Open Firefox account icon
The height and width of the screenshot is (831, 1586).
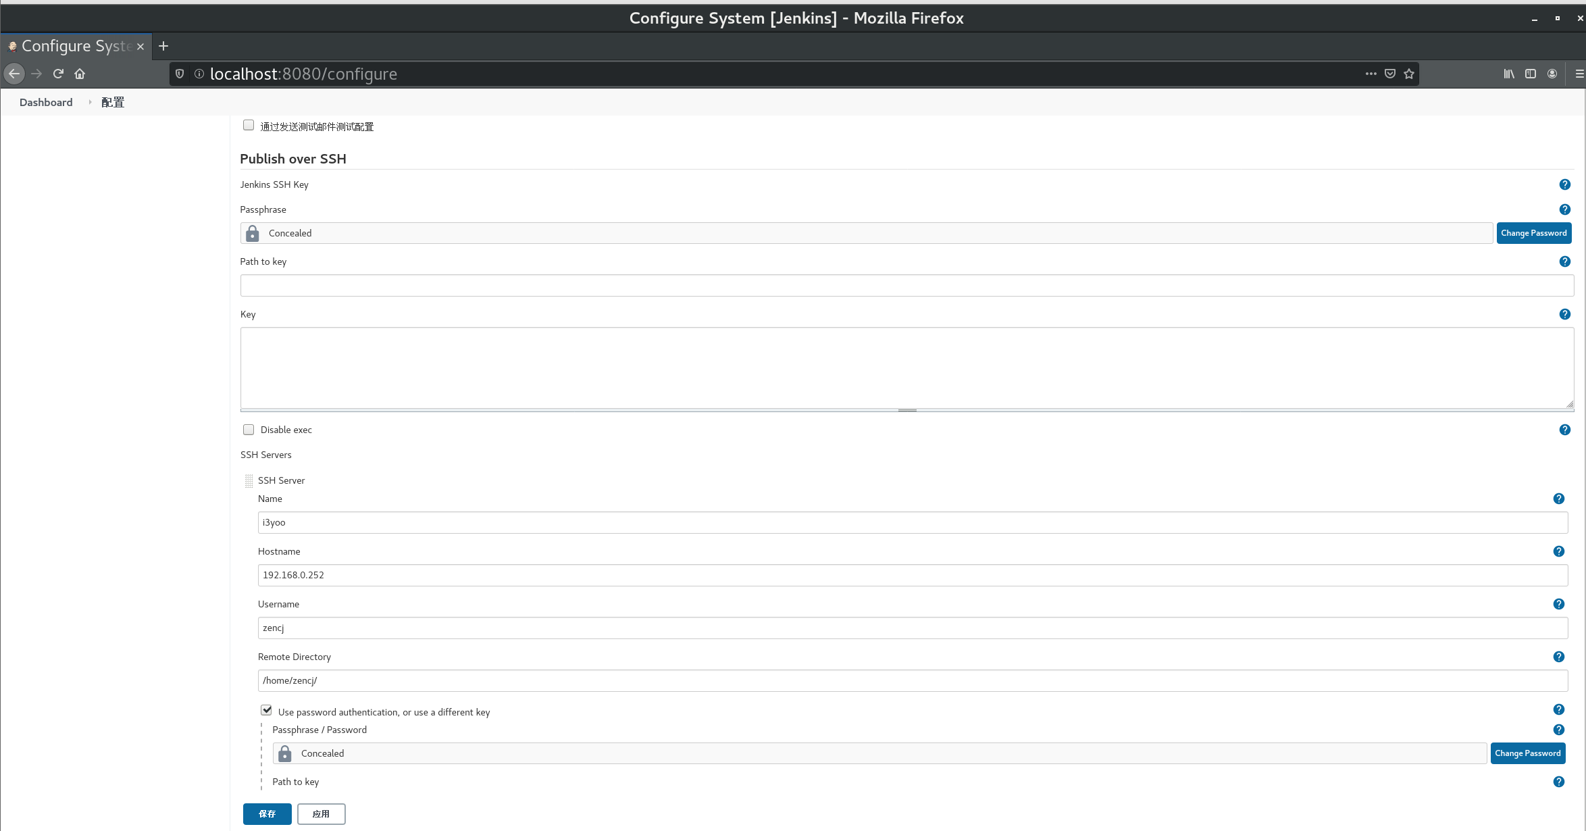[x=1552, y=74]
